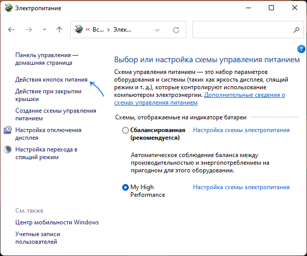Open Панель управления — домашняя страница
Viewport: 307px width, 256px height.
[x=47, y=59]
